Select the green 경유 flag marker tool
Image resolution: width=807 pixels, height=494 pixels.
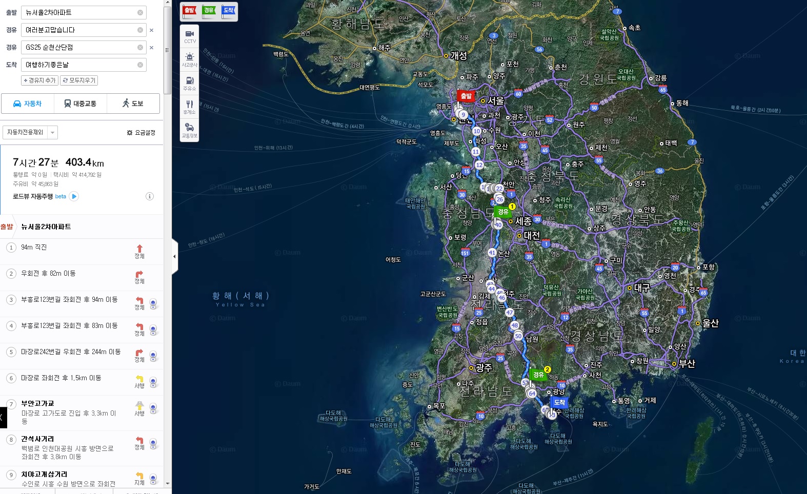tap(209, 11)
